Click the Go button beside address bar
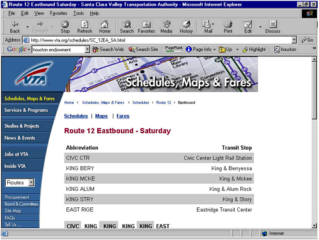This screenshot has height=240, width=319. (x=307, y=40)
